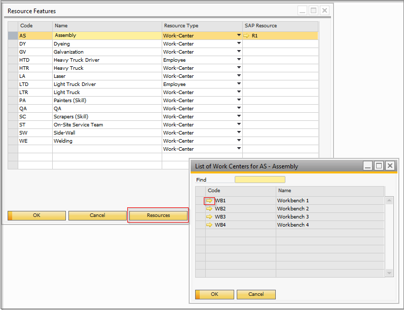Image resolution: width=404 pixels, height=310 pixels.
Task: Click the Resources button
Action: (158, 215)
